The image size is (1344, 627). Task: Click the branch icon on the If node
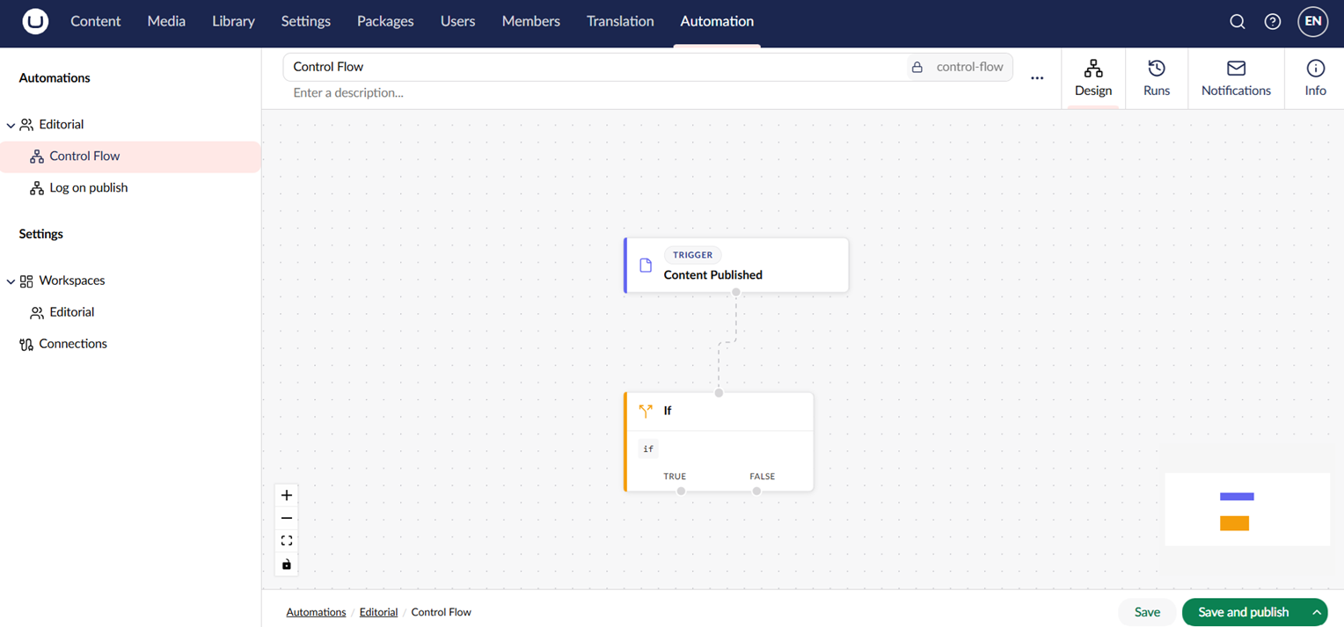(x=646, y=411)
